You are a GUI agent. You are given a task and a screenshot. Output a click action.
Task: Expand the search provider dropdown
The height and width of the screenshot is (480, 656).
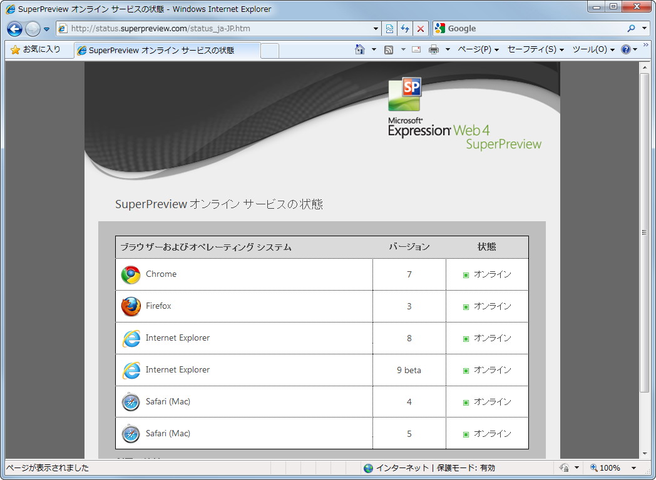pos(645,29)
